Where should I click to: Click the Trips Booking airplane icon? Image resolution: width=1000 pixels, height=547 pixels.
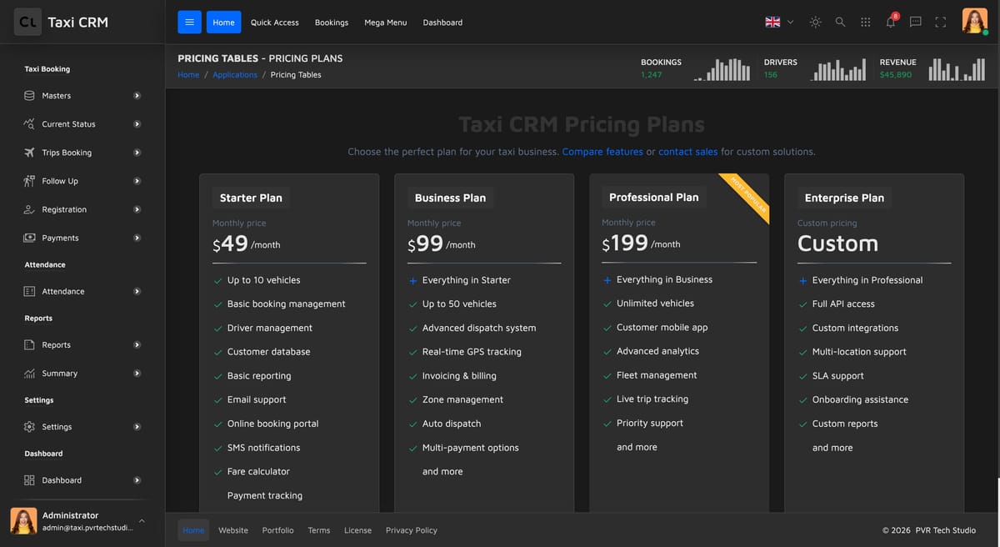click(x=29, y=153)
